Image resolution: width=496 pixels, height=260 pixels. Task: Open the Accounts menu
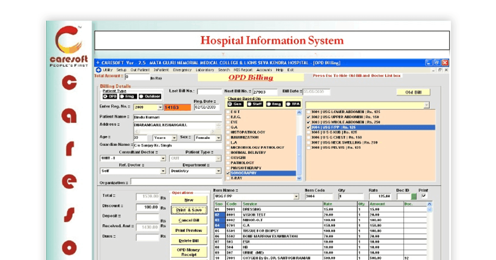coord(264,70)
